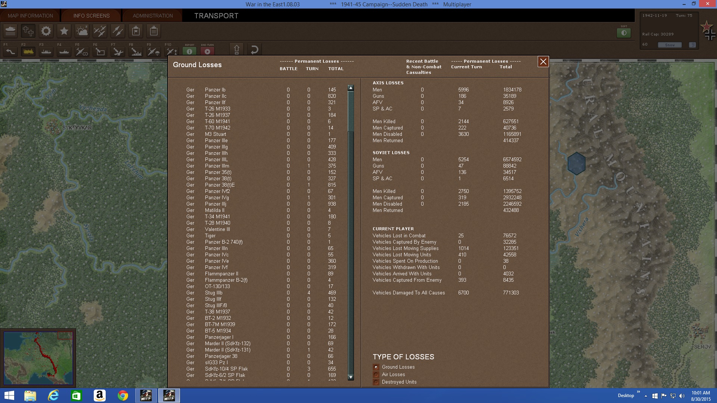Image resolution: width=717 pixels, height=403 pixels.
Task: Click the soviet star and cross side emblem
Action: tap(708, 31)
